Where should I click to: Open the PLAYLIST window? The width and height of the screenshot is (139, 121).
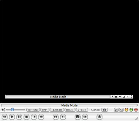click(x=57, y=110)
